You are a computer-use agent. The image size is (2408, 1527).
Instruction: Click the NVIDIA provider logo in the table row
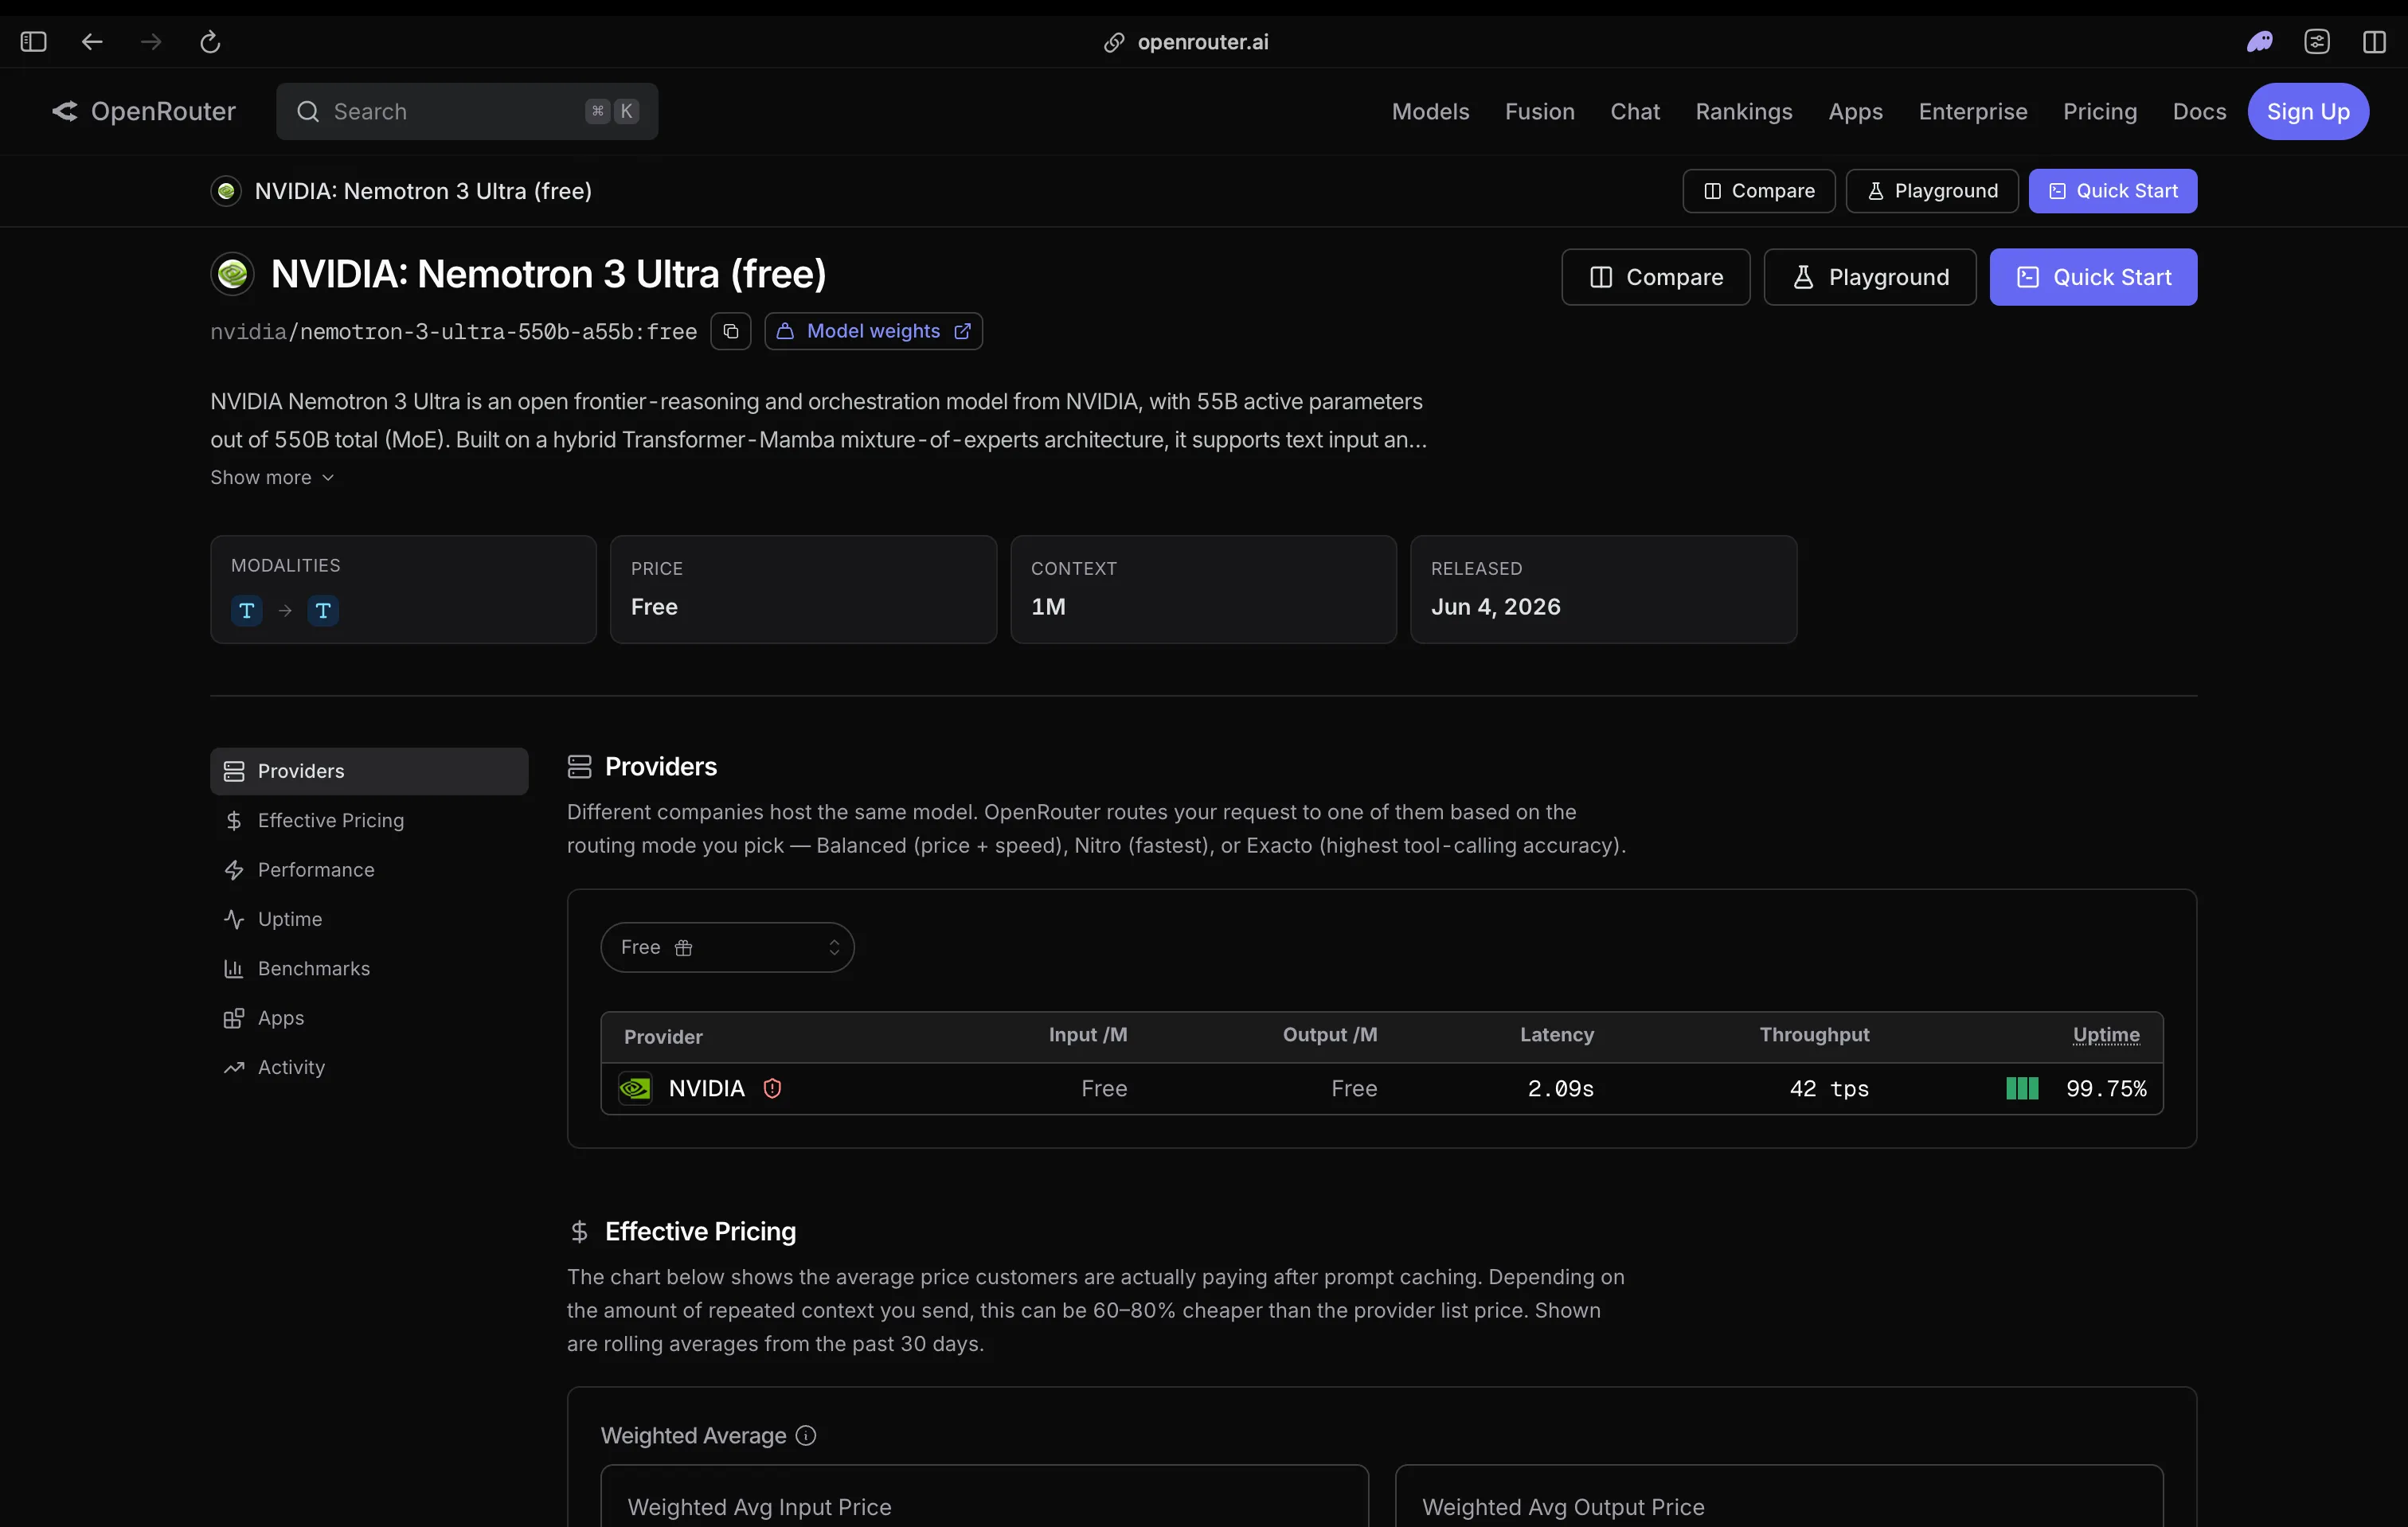tap(635, 1088)
